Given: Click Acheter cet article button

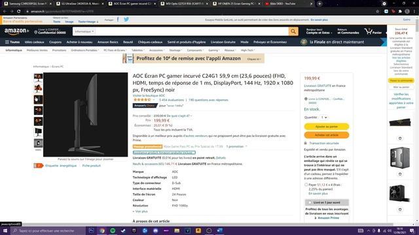Looking at the screenshot, I should [327, 135].
